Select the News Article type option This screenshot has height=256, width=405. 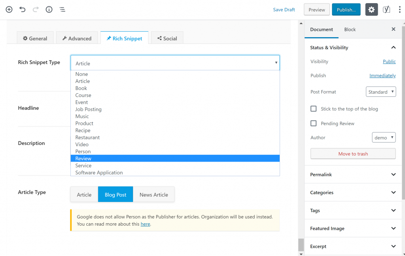pos(153,194)
